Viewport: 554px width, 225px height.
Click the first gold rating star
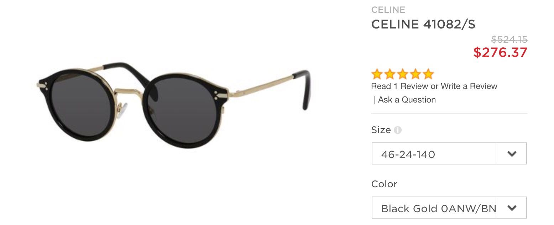pyautogui.click(x=377, y=74)
